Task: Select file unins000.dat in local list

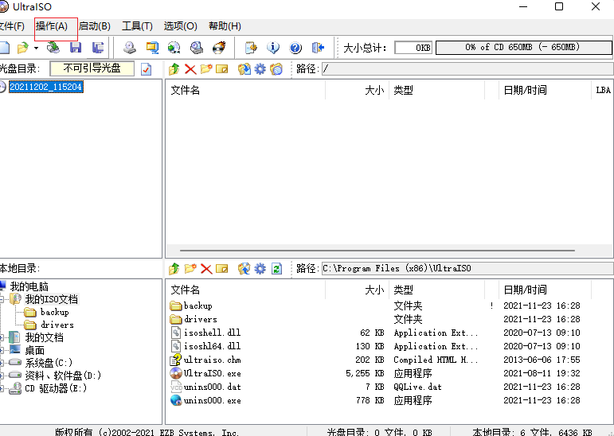Action: pyautogui.click(x=213, y=387)
